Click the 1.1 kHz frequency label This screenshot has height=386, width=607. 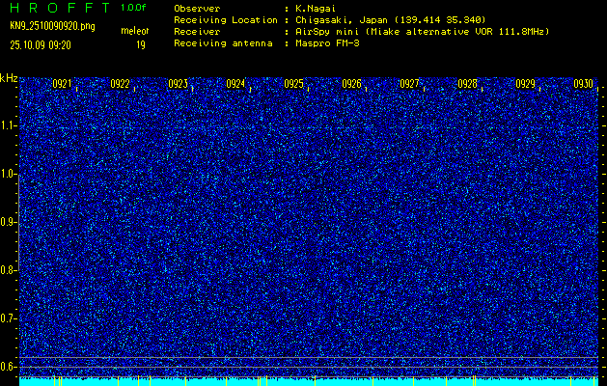[x=9, y=125]
